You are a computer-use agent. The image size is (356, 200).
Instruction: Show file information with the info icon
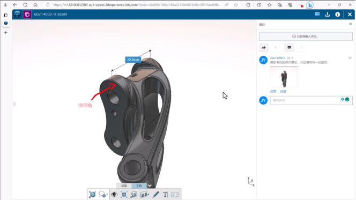click(338, 14)
